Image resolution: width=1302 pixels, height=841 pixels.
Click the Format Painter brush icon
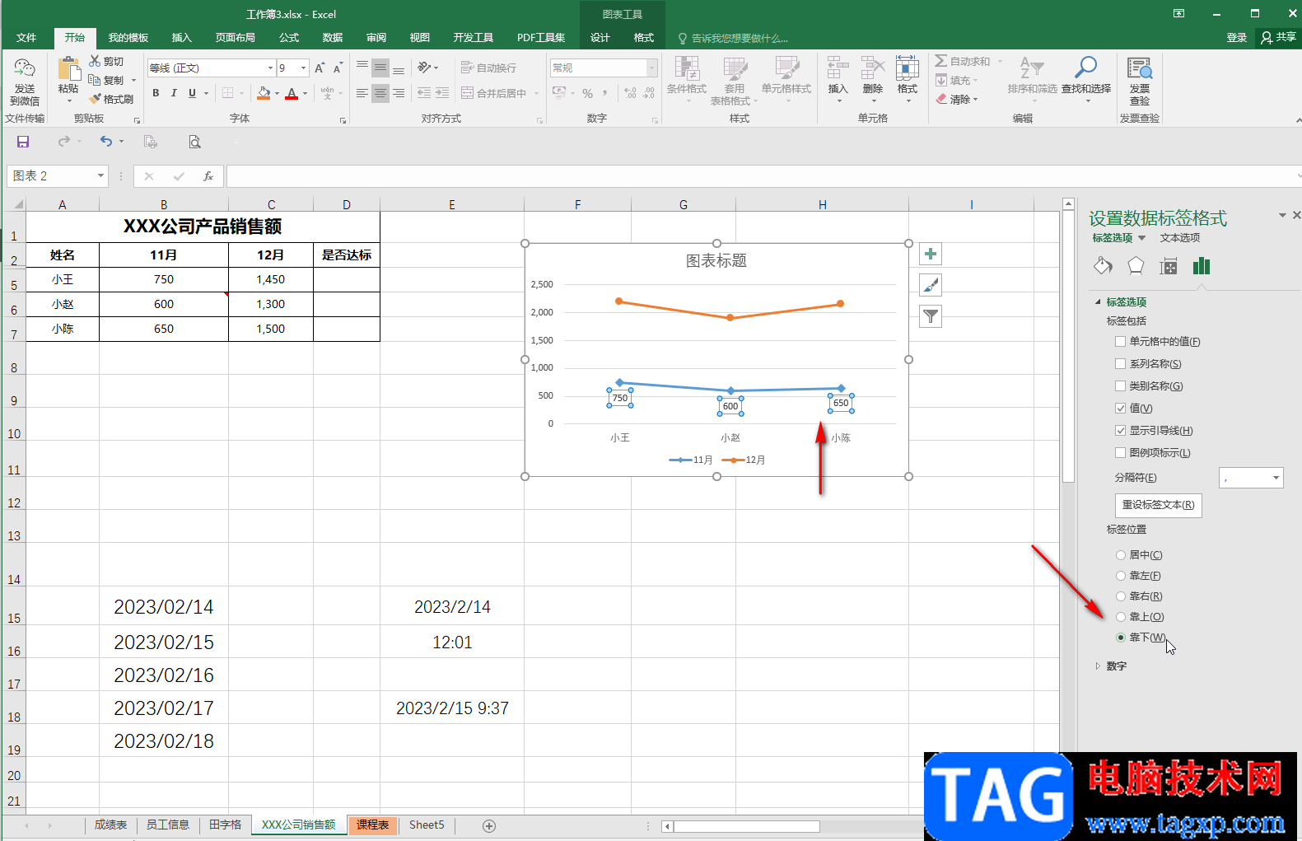tap(95, 99)
